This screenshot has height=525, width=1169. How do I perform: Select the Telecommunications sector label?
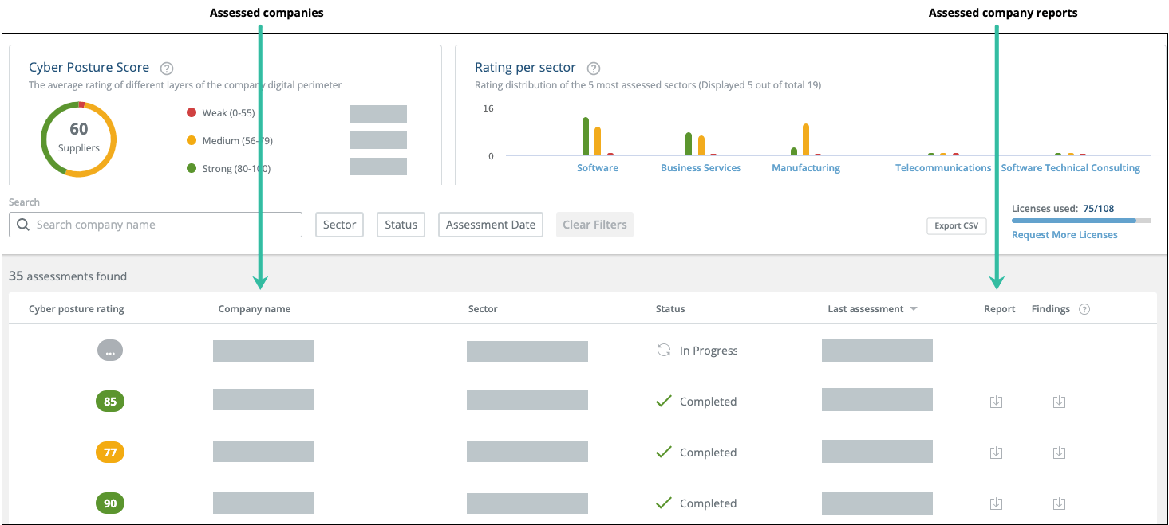click(x=942, y=168)
